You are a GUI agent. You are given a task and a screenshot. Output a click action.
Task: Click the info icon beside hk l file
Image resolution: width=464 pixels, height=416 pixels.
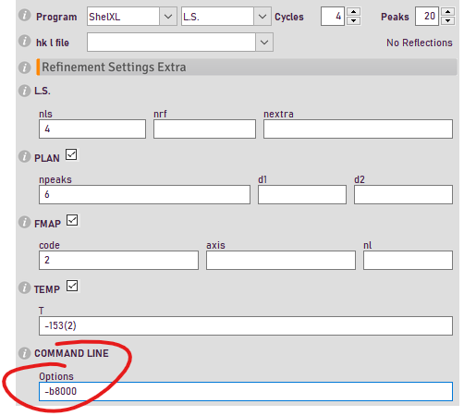coord(25,41)
